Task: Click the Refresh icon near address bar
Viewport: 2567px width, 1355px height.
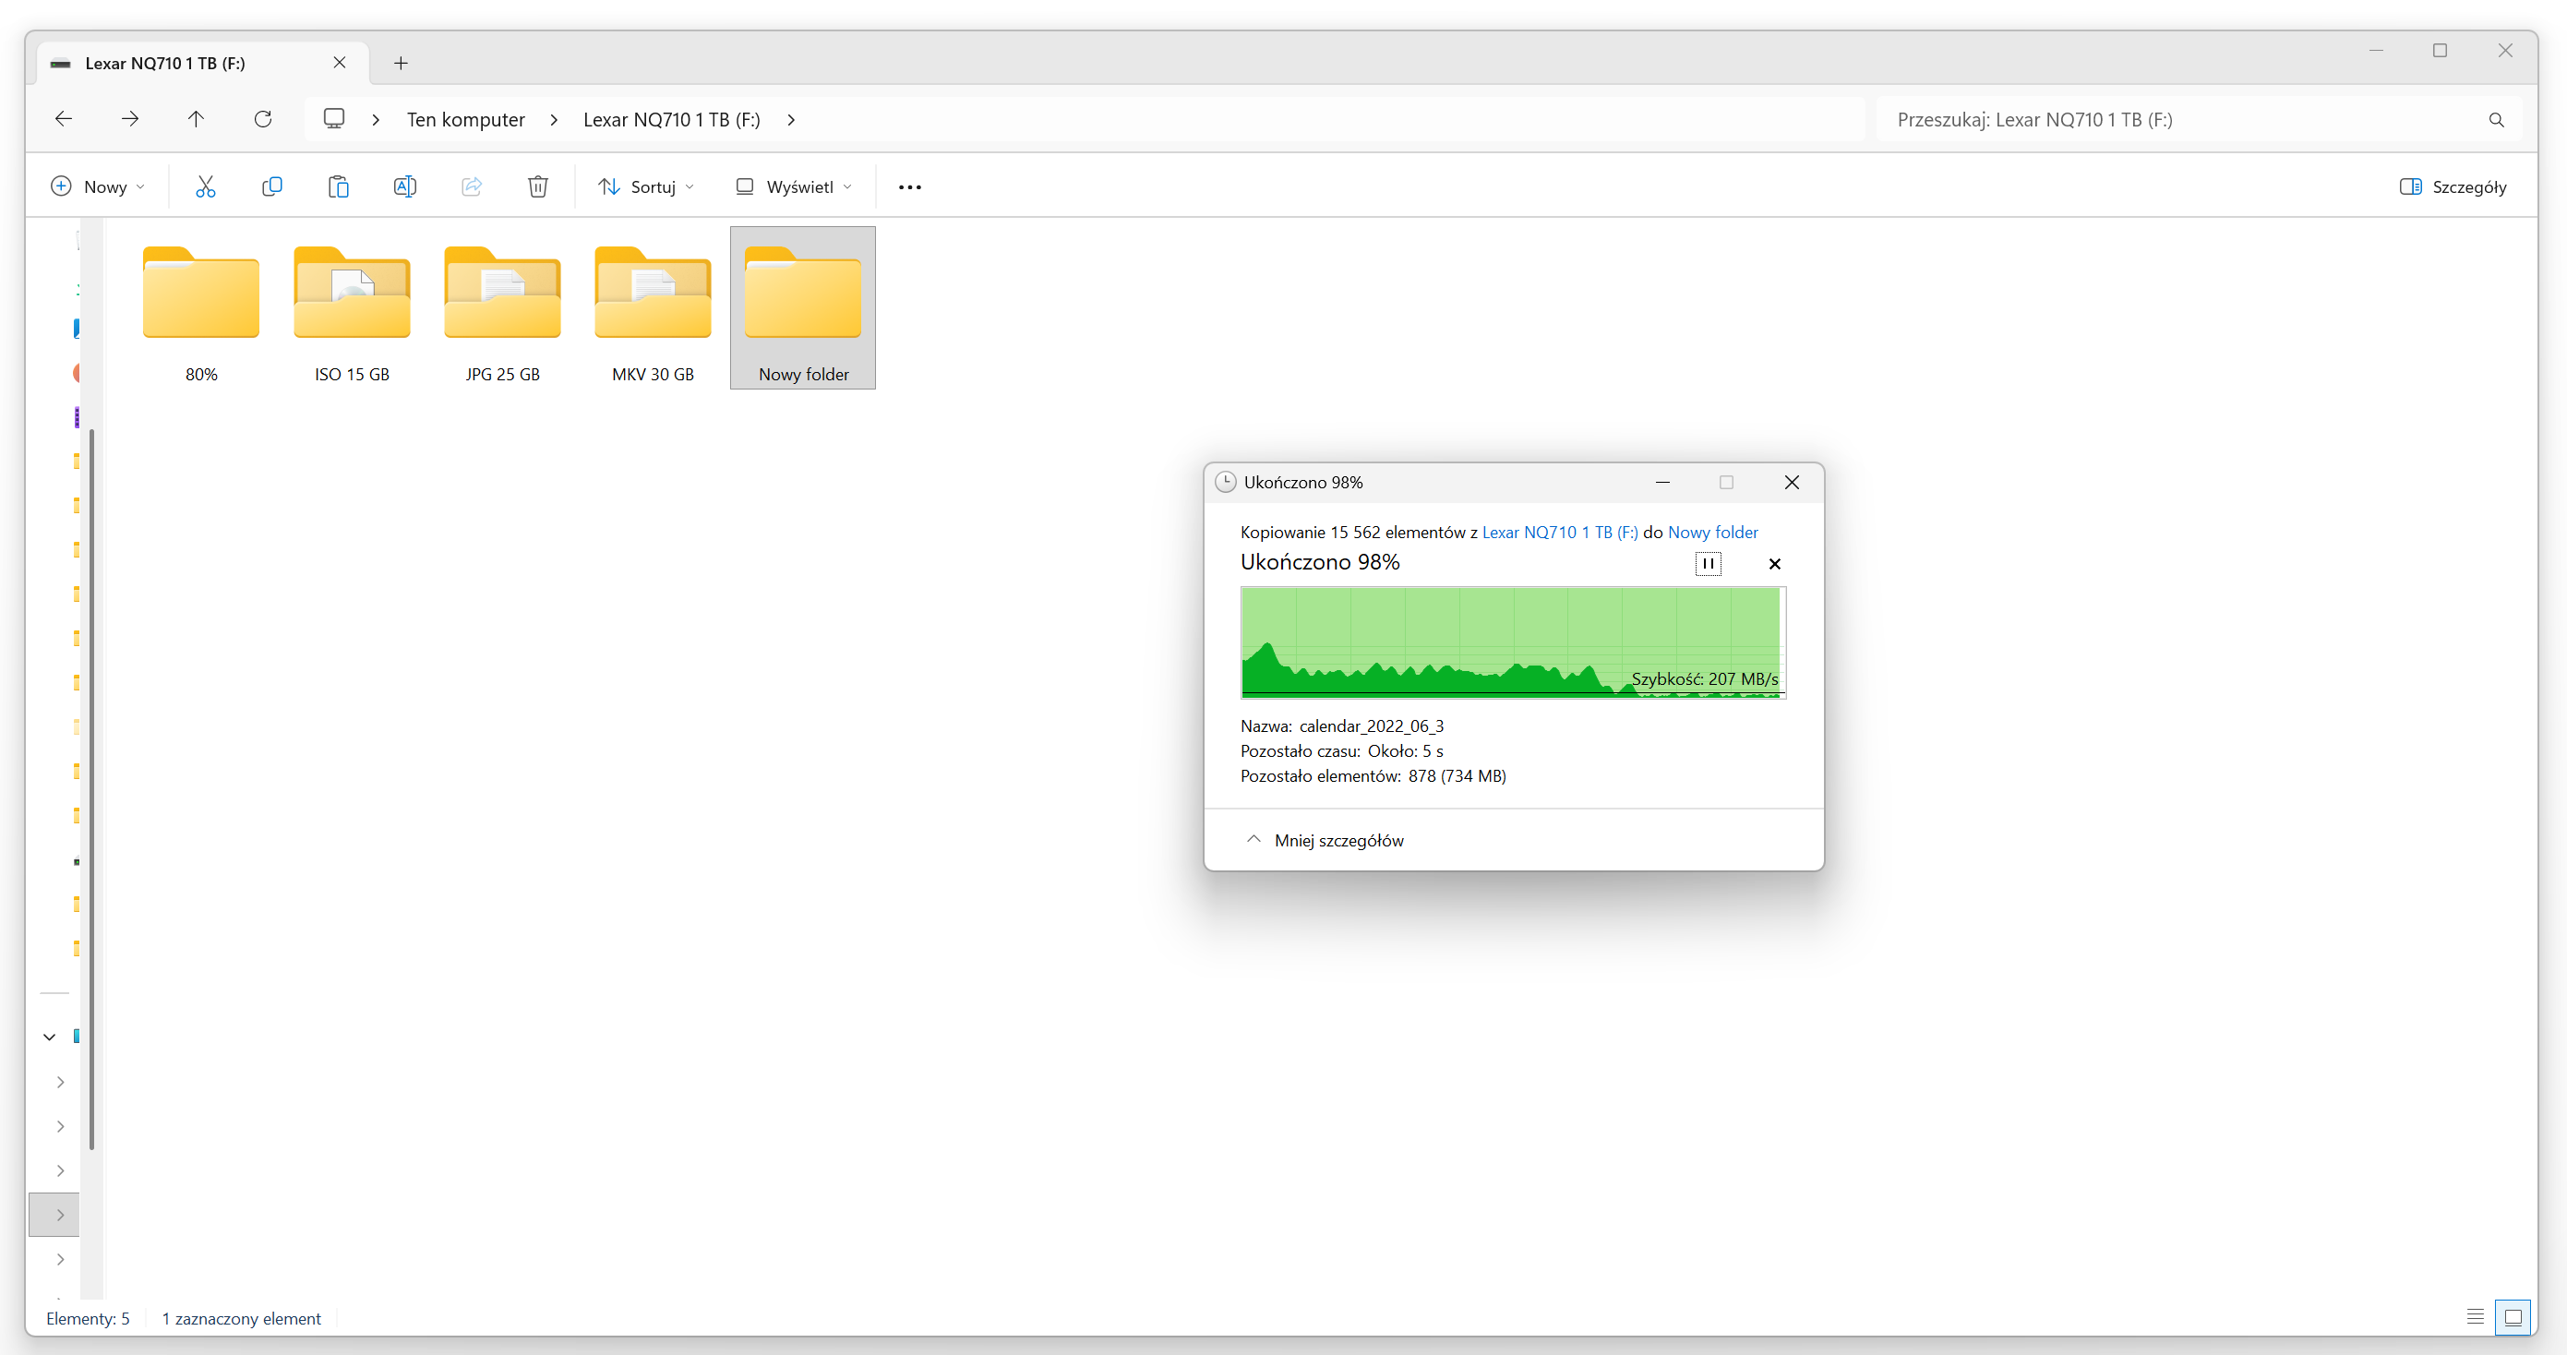Action: [263, 120]
